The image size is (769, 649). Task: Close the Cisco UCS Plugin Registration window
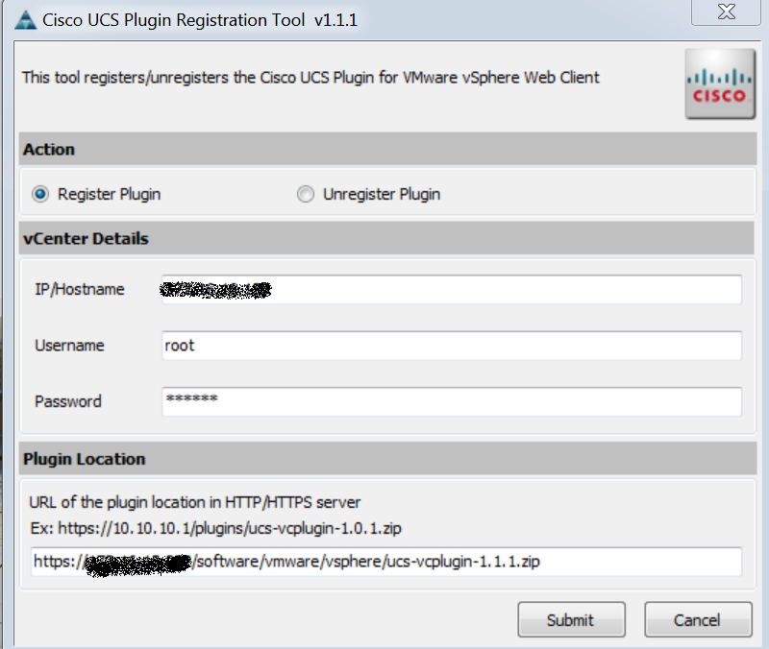(727, 12)
